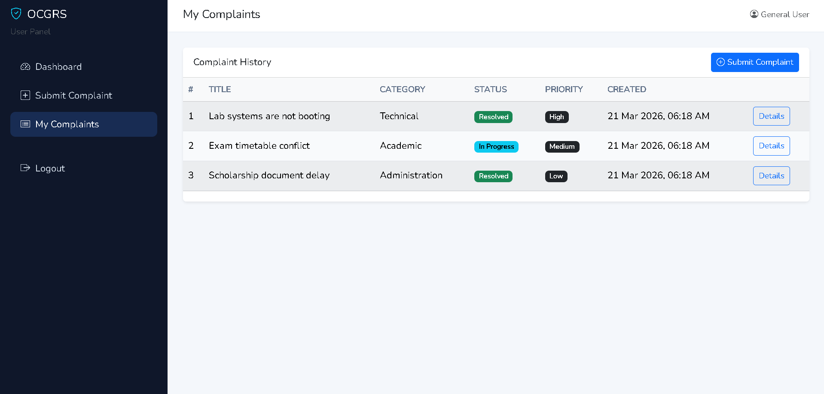The image size is (824, 394).
Task: Choose Logout in the sidebar
Action: [x=84, y=168]
